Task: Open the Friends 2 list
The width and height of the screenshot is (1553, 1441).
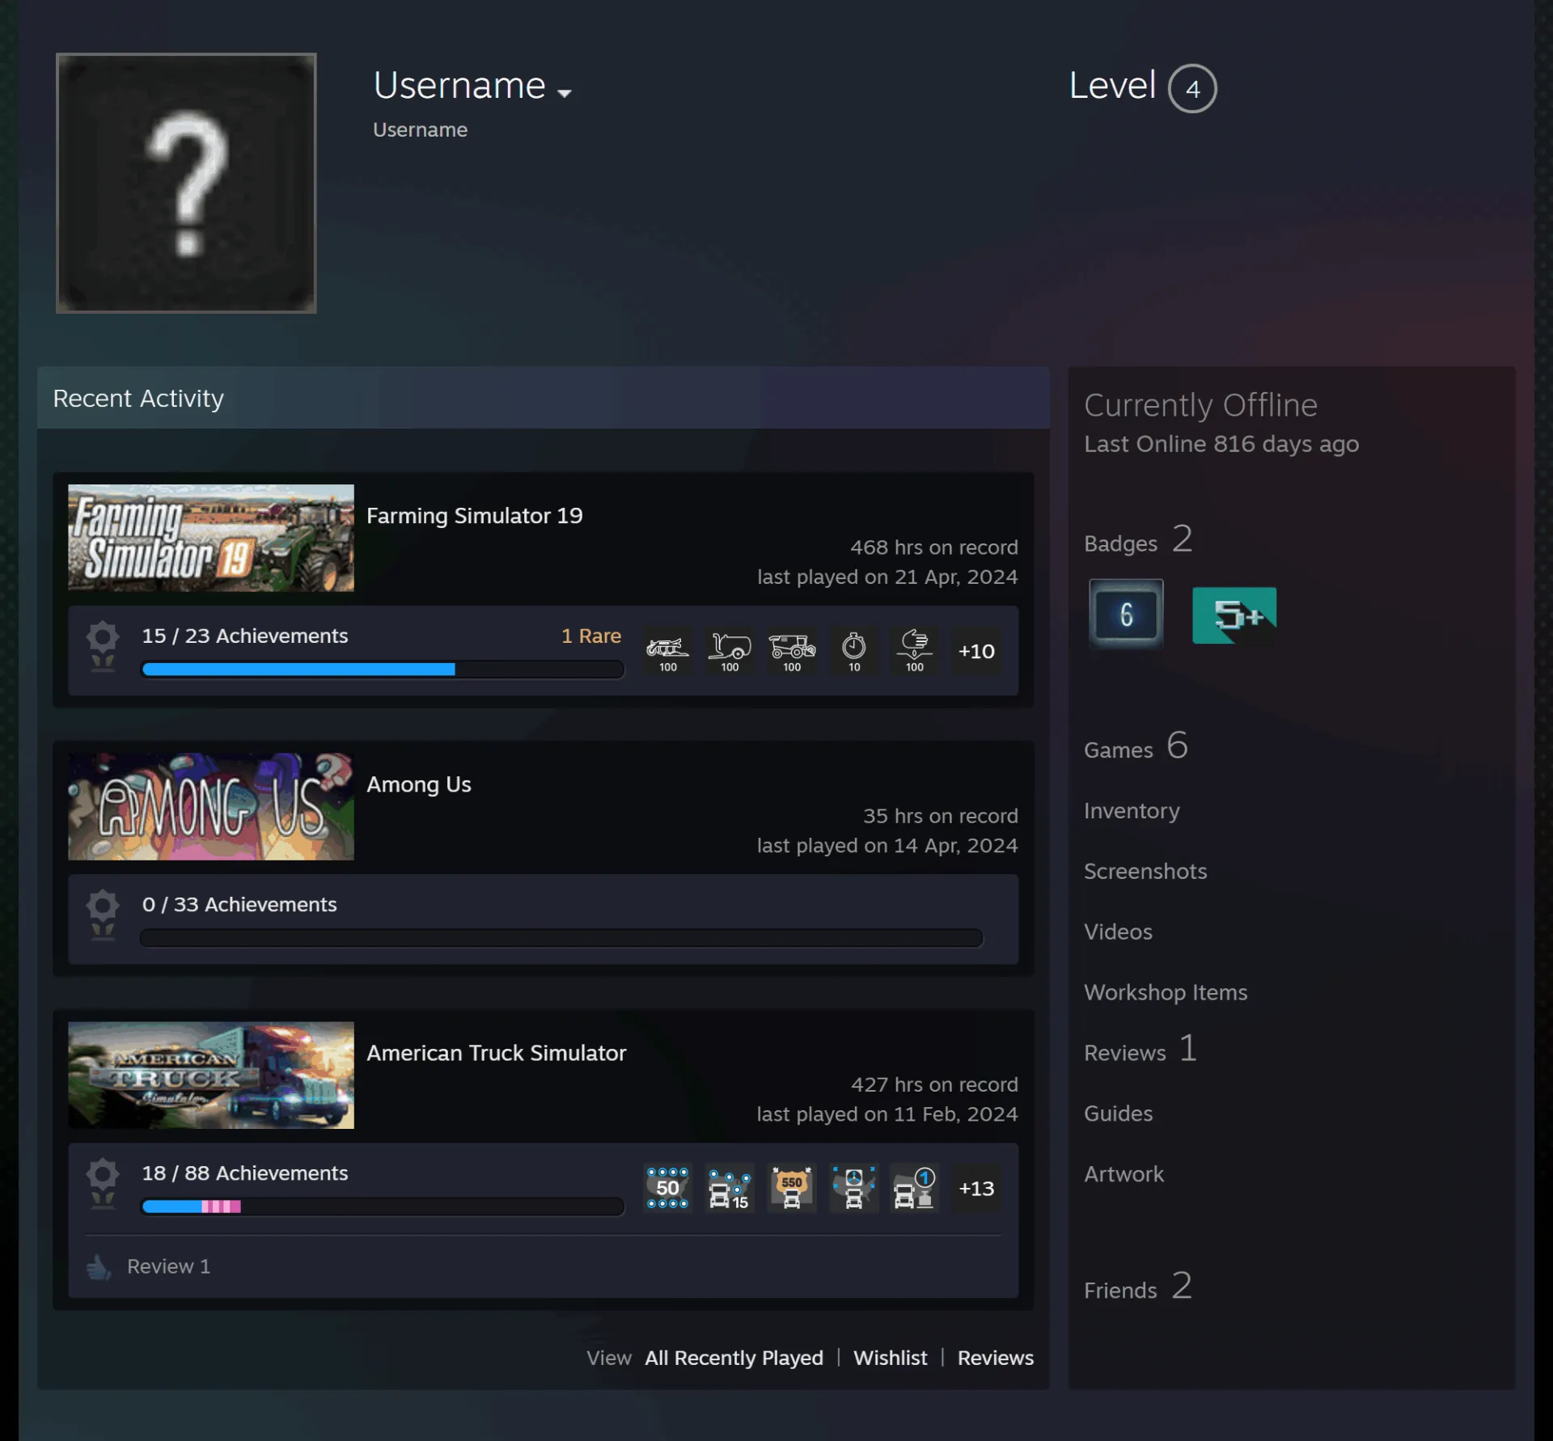Action: [1138, 1287]
